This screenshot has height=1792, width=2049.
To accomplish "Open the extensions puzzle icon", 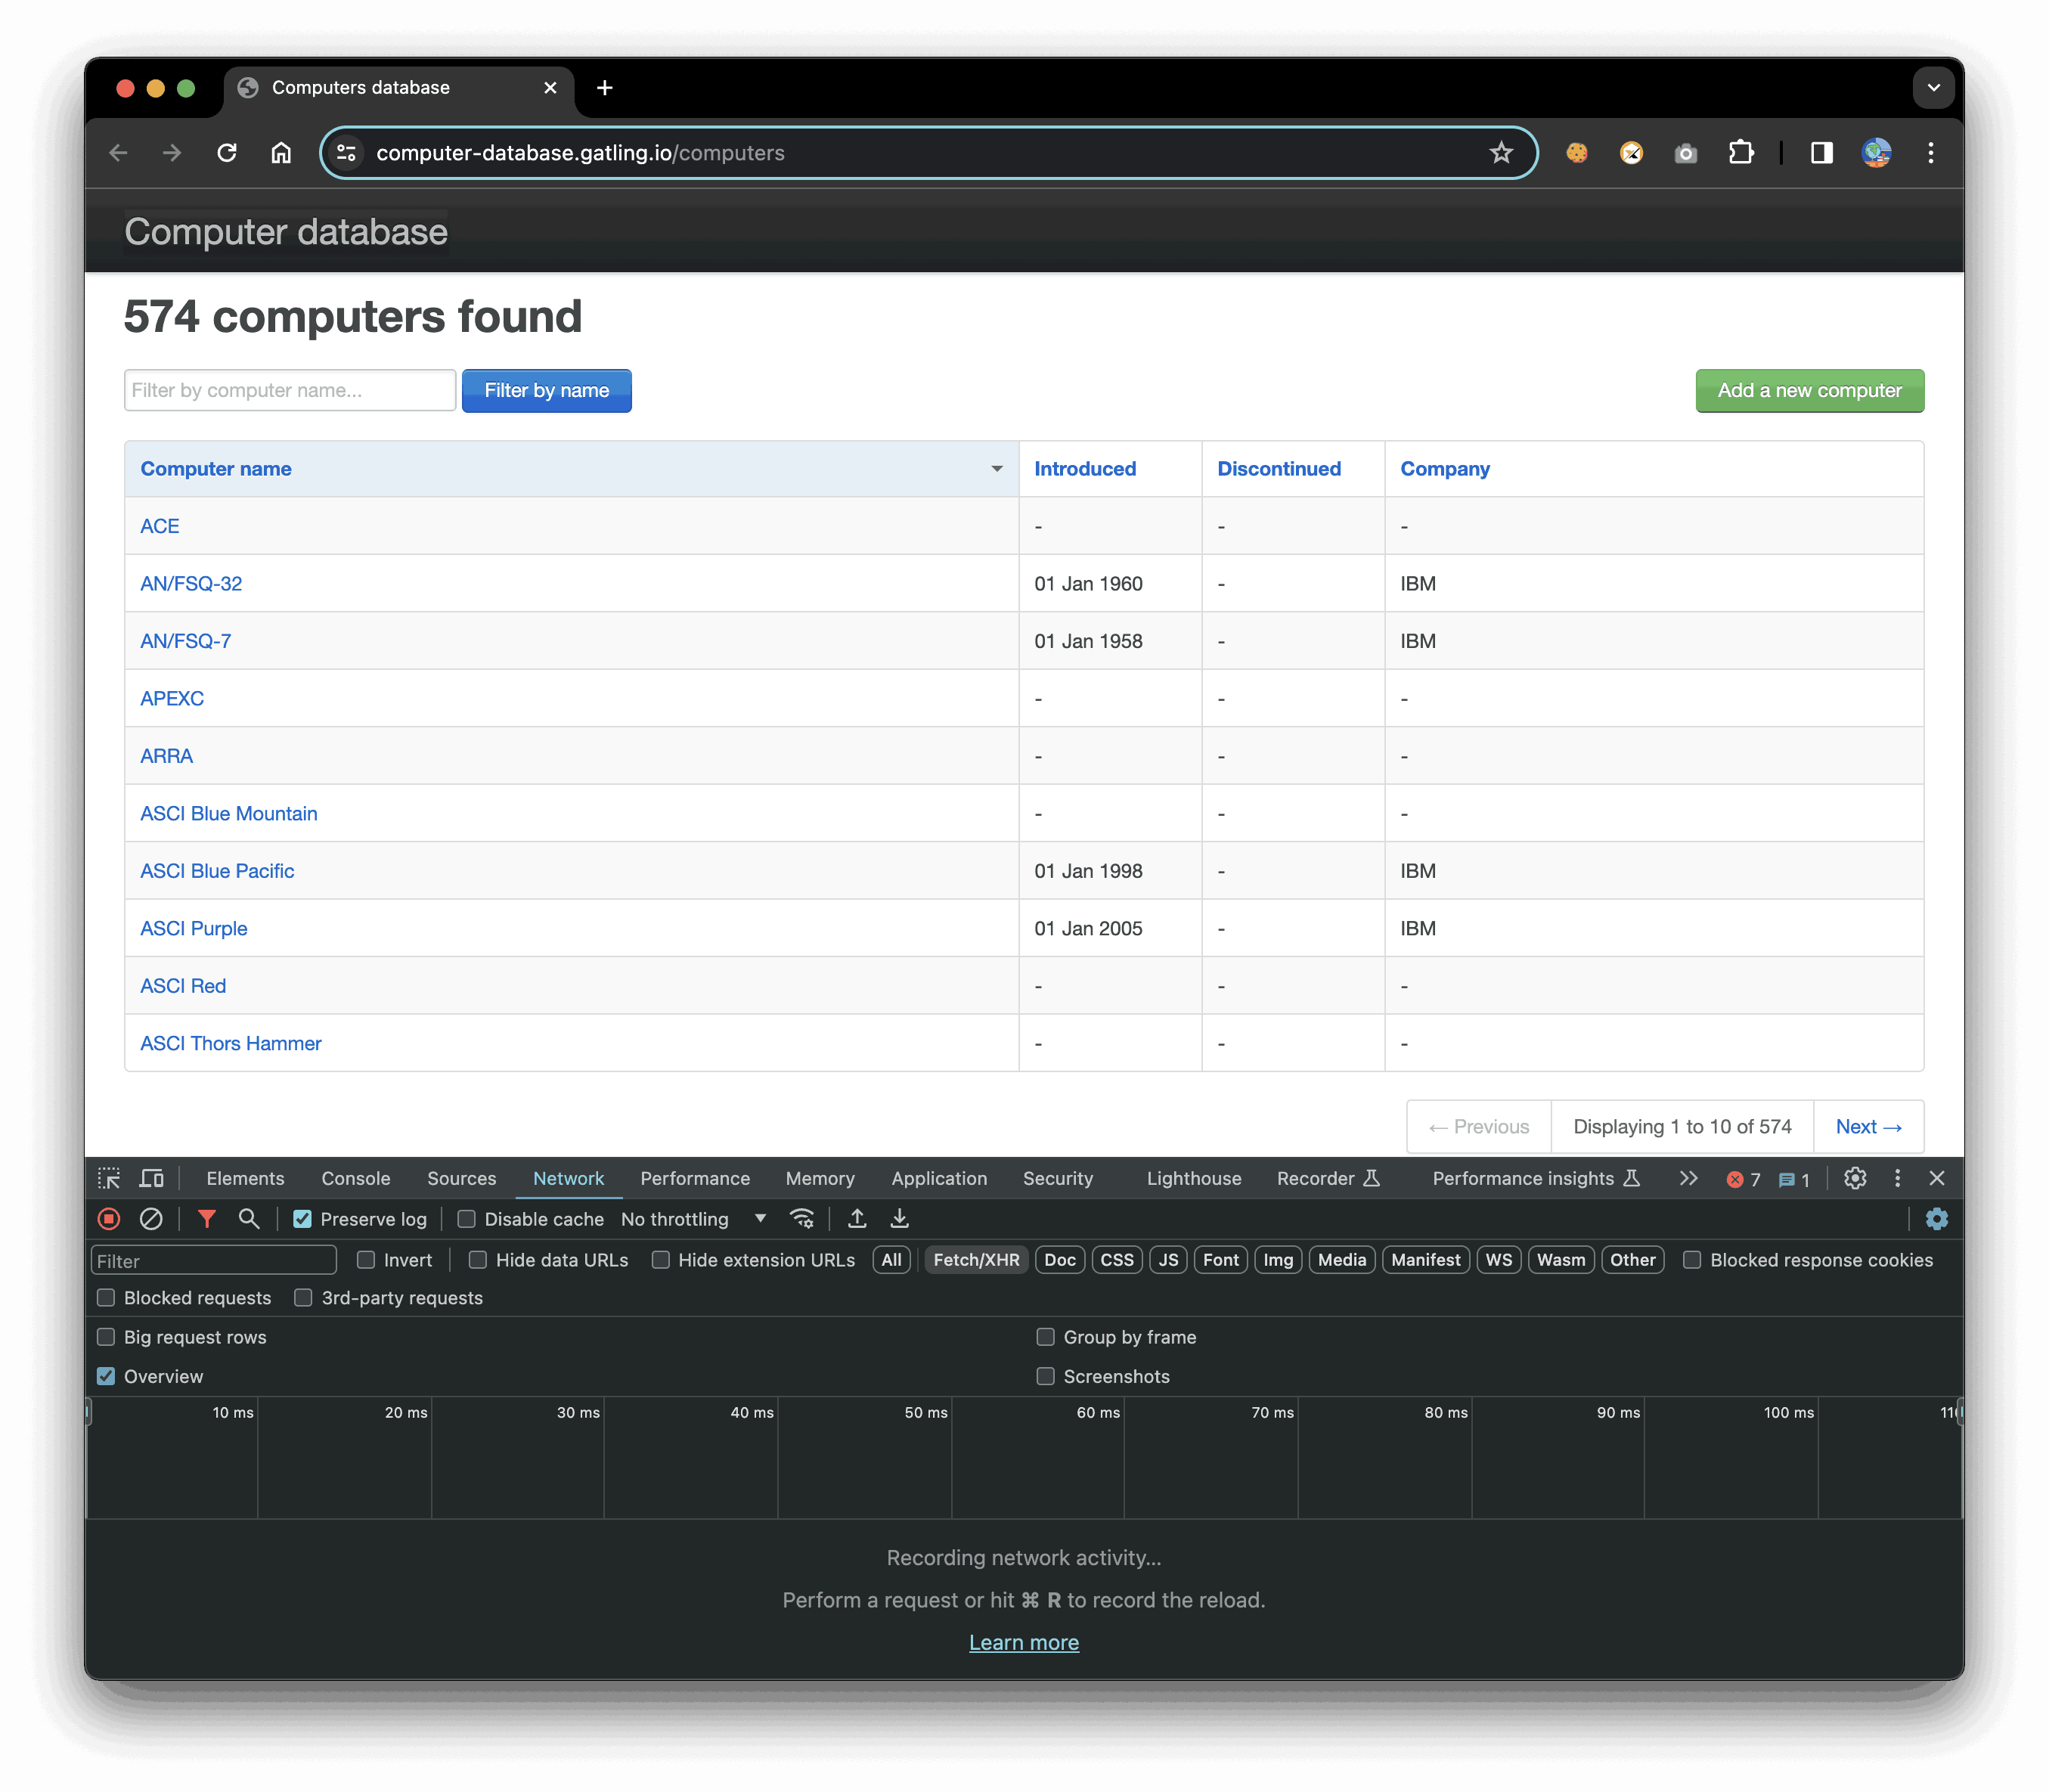I will click(1740, 153).
